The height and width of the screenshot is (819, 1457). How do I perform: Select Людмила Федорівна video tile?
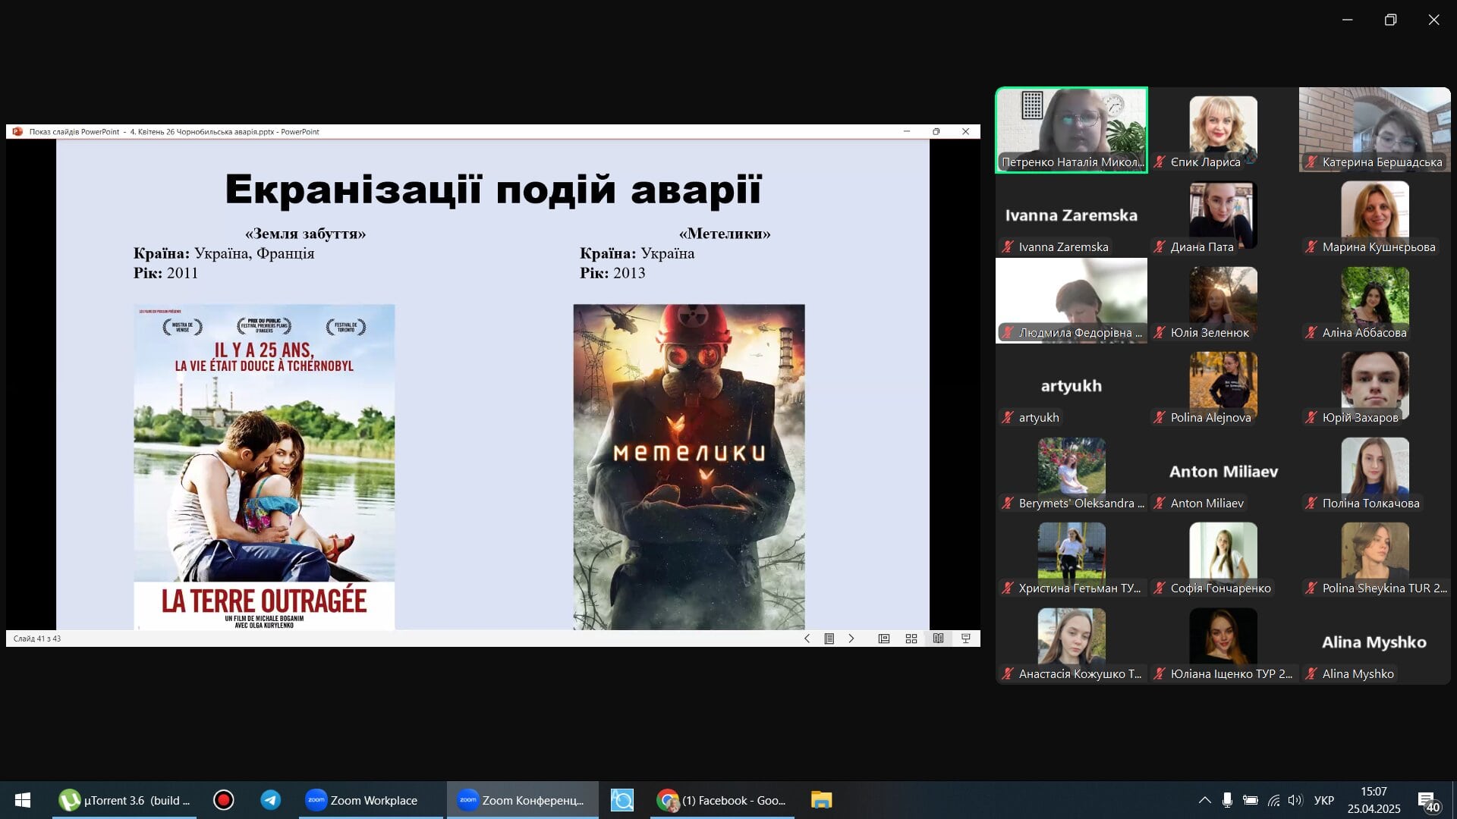[x=1072, y=300]
